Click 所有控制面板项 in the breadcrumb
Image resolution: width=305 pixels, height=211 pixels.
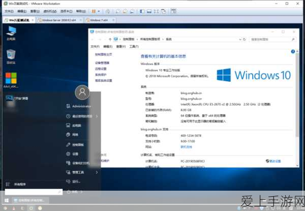[x=150, y=39]
